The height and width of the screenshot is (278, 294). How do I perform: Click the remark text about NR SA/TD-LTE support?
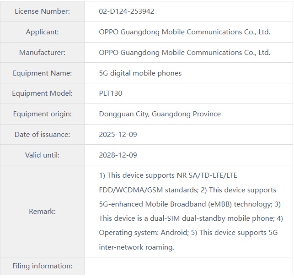click(x=168, y=175)
